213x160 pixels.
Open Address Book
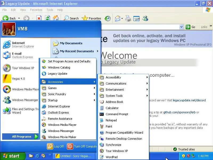point(124,102)
